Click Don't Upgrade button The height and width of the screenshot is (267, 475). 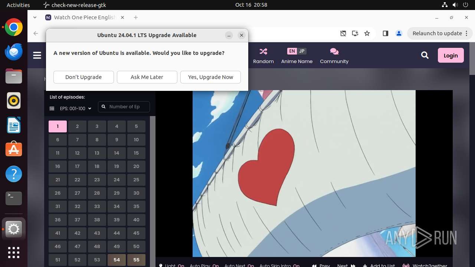(83, 77)
